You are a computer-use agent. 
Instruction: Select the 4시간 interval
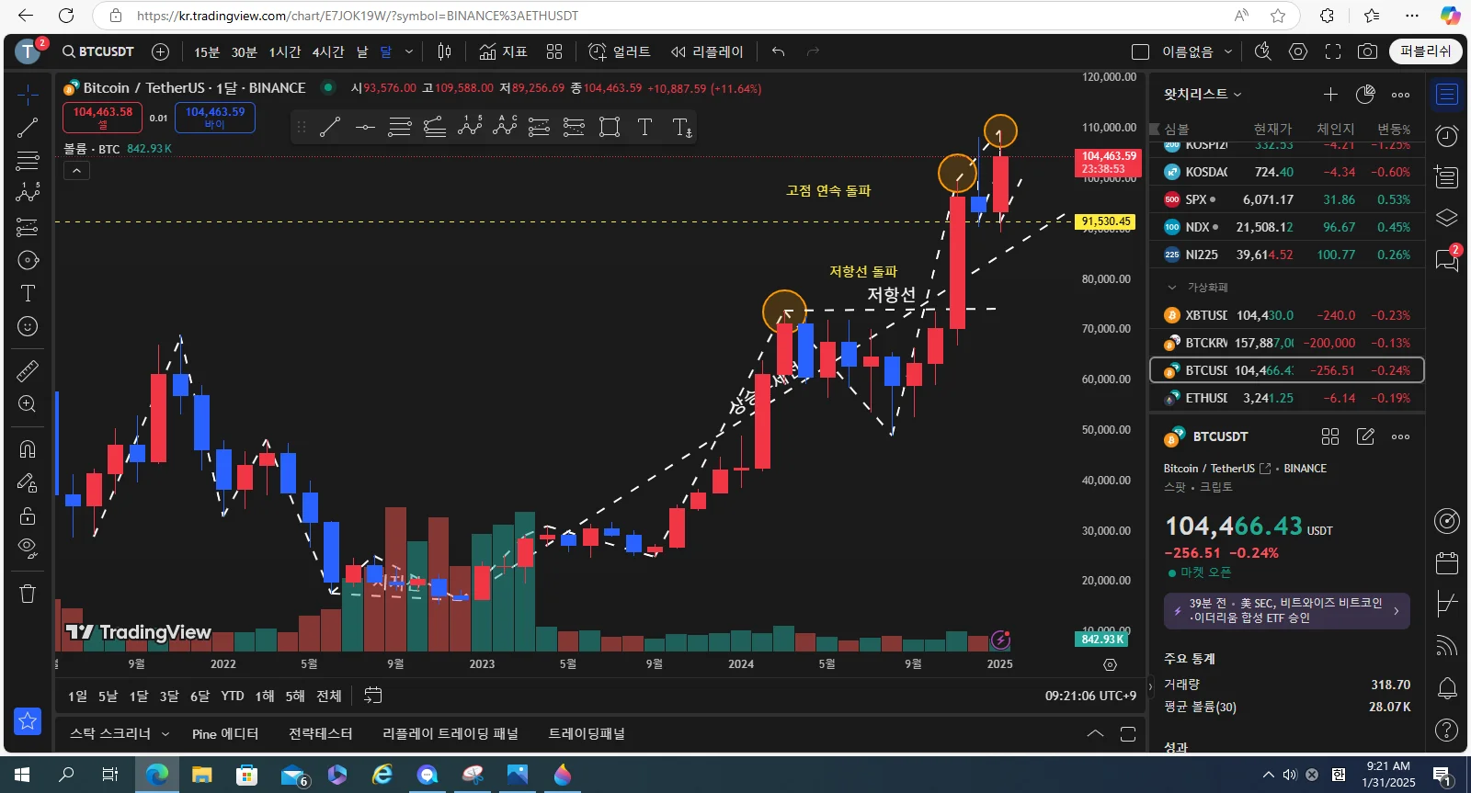(328, 51)
